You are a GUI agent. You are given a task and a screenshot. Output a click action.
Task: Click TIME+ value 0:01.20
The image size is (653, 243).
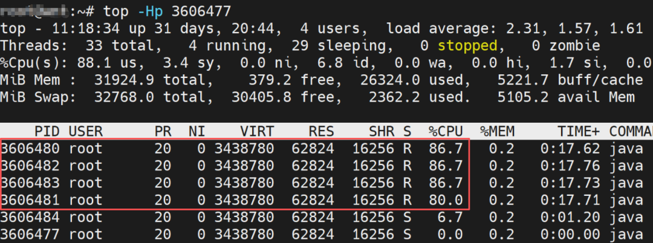[570, 217]
